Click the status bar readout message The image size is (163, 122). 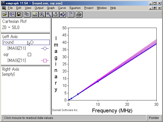(x=29, y=118)
